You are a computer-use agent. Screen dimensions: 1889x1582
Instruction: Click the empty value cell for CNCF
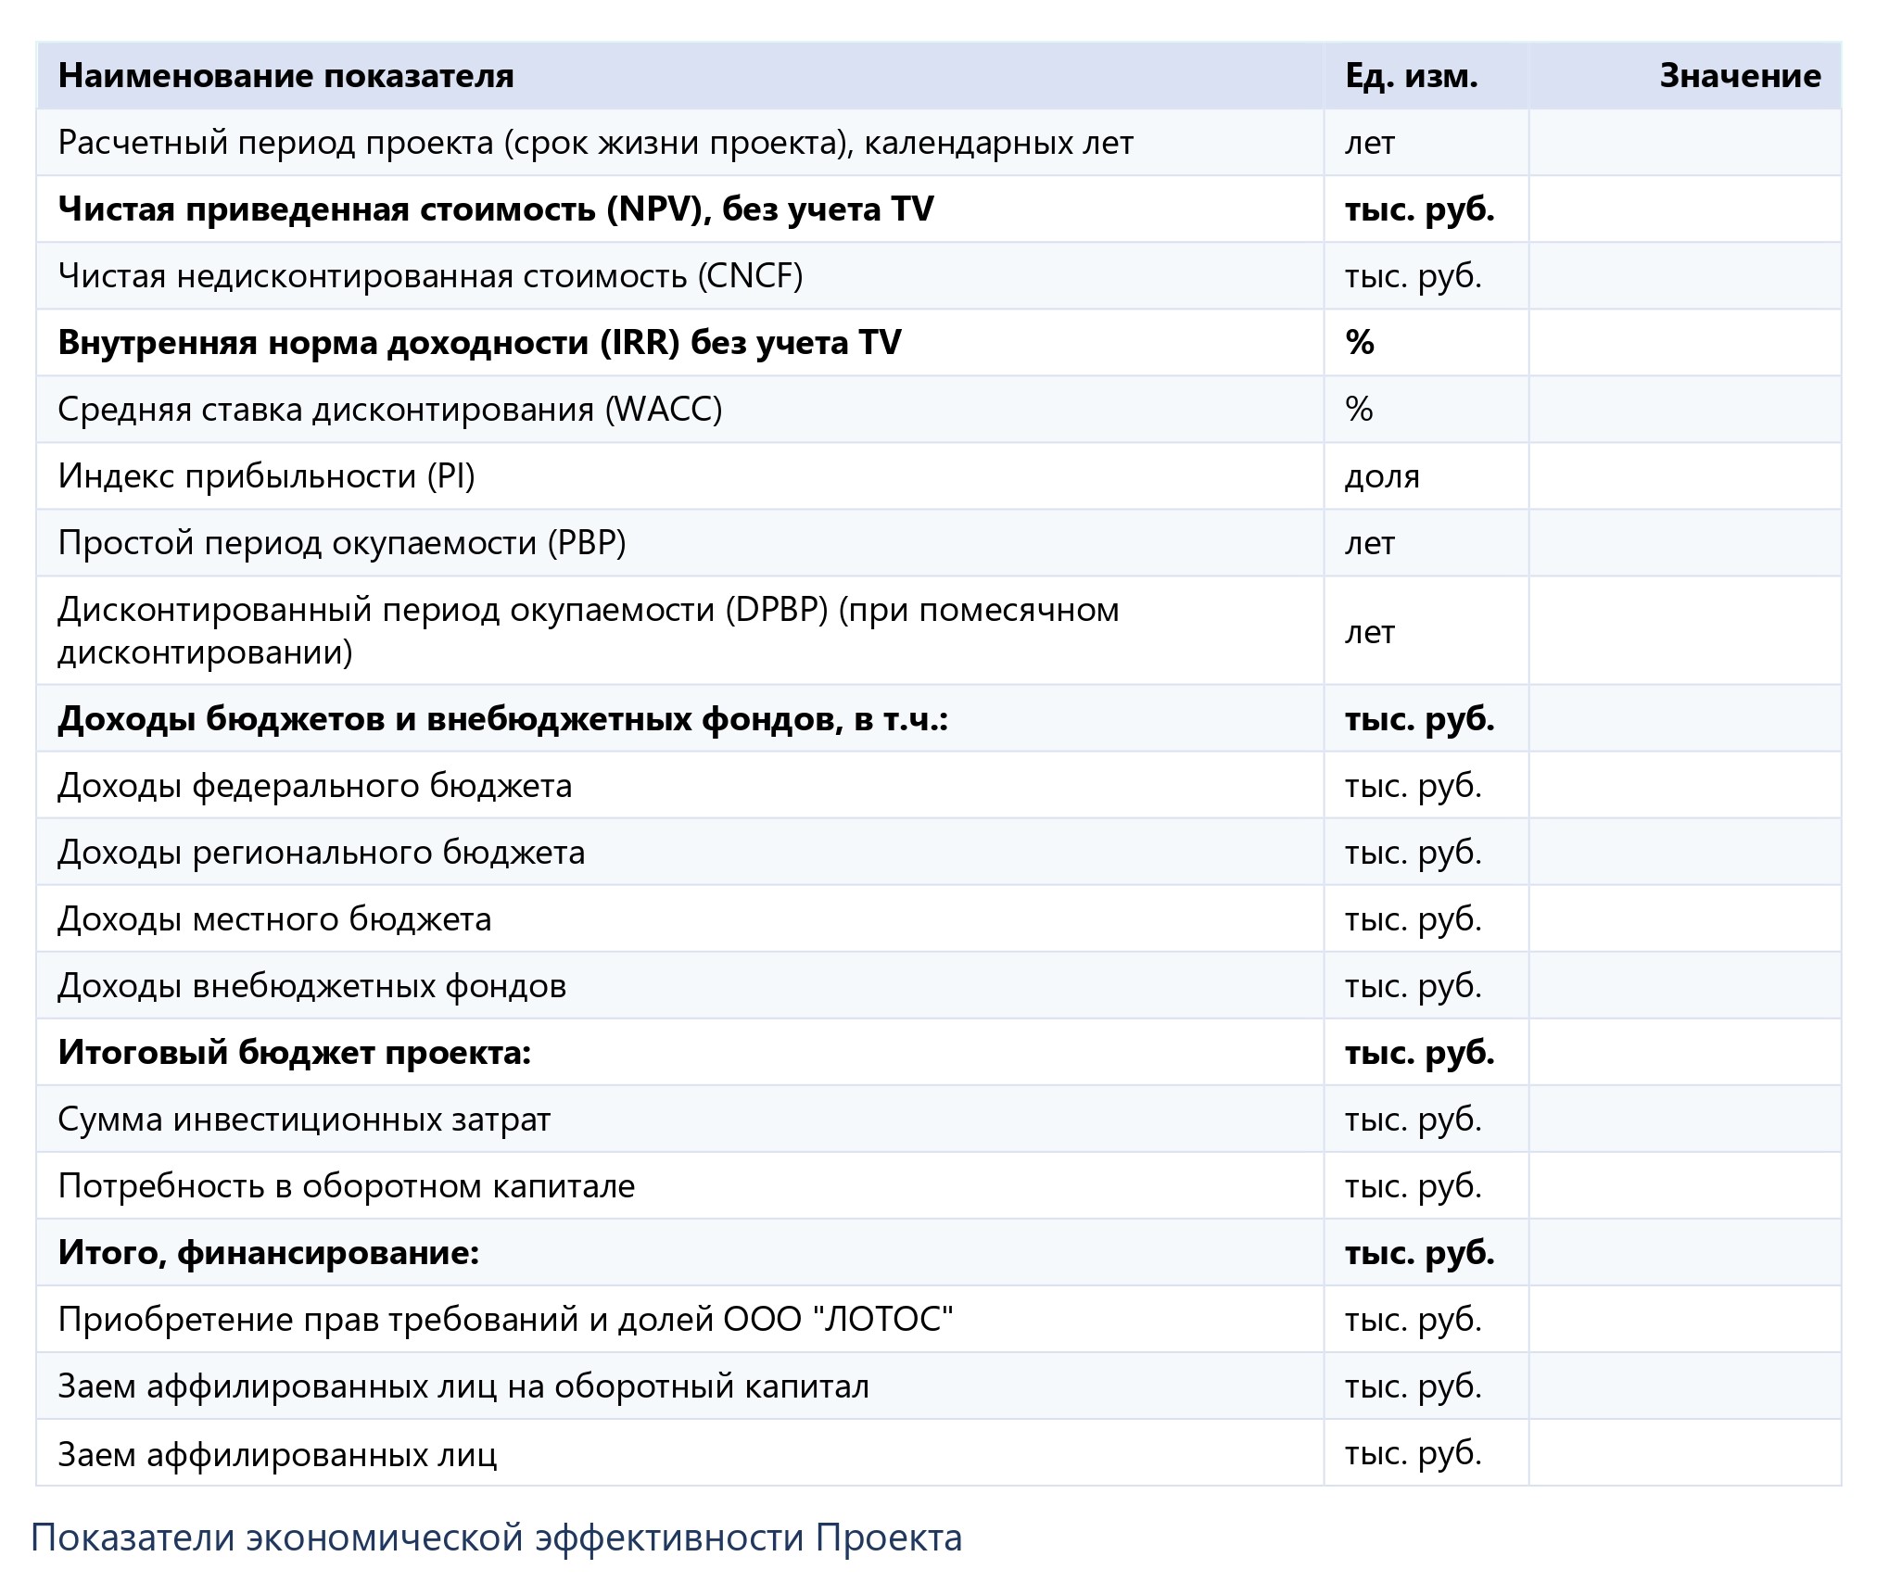[x=1683, y=276]
